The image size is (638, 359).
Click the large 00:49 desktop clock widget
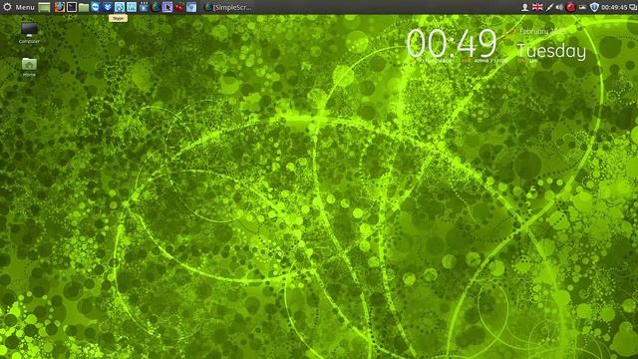pos(452,43)
